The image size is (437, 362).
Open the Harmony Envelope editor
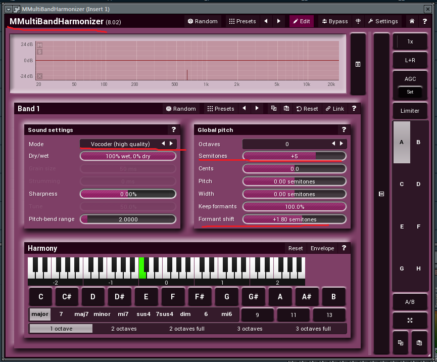click(322, 248)
